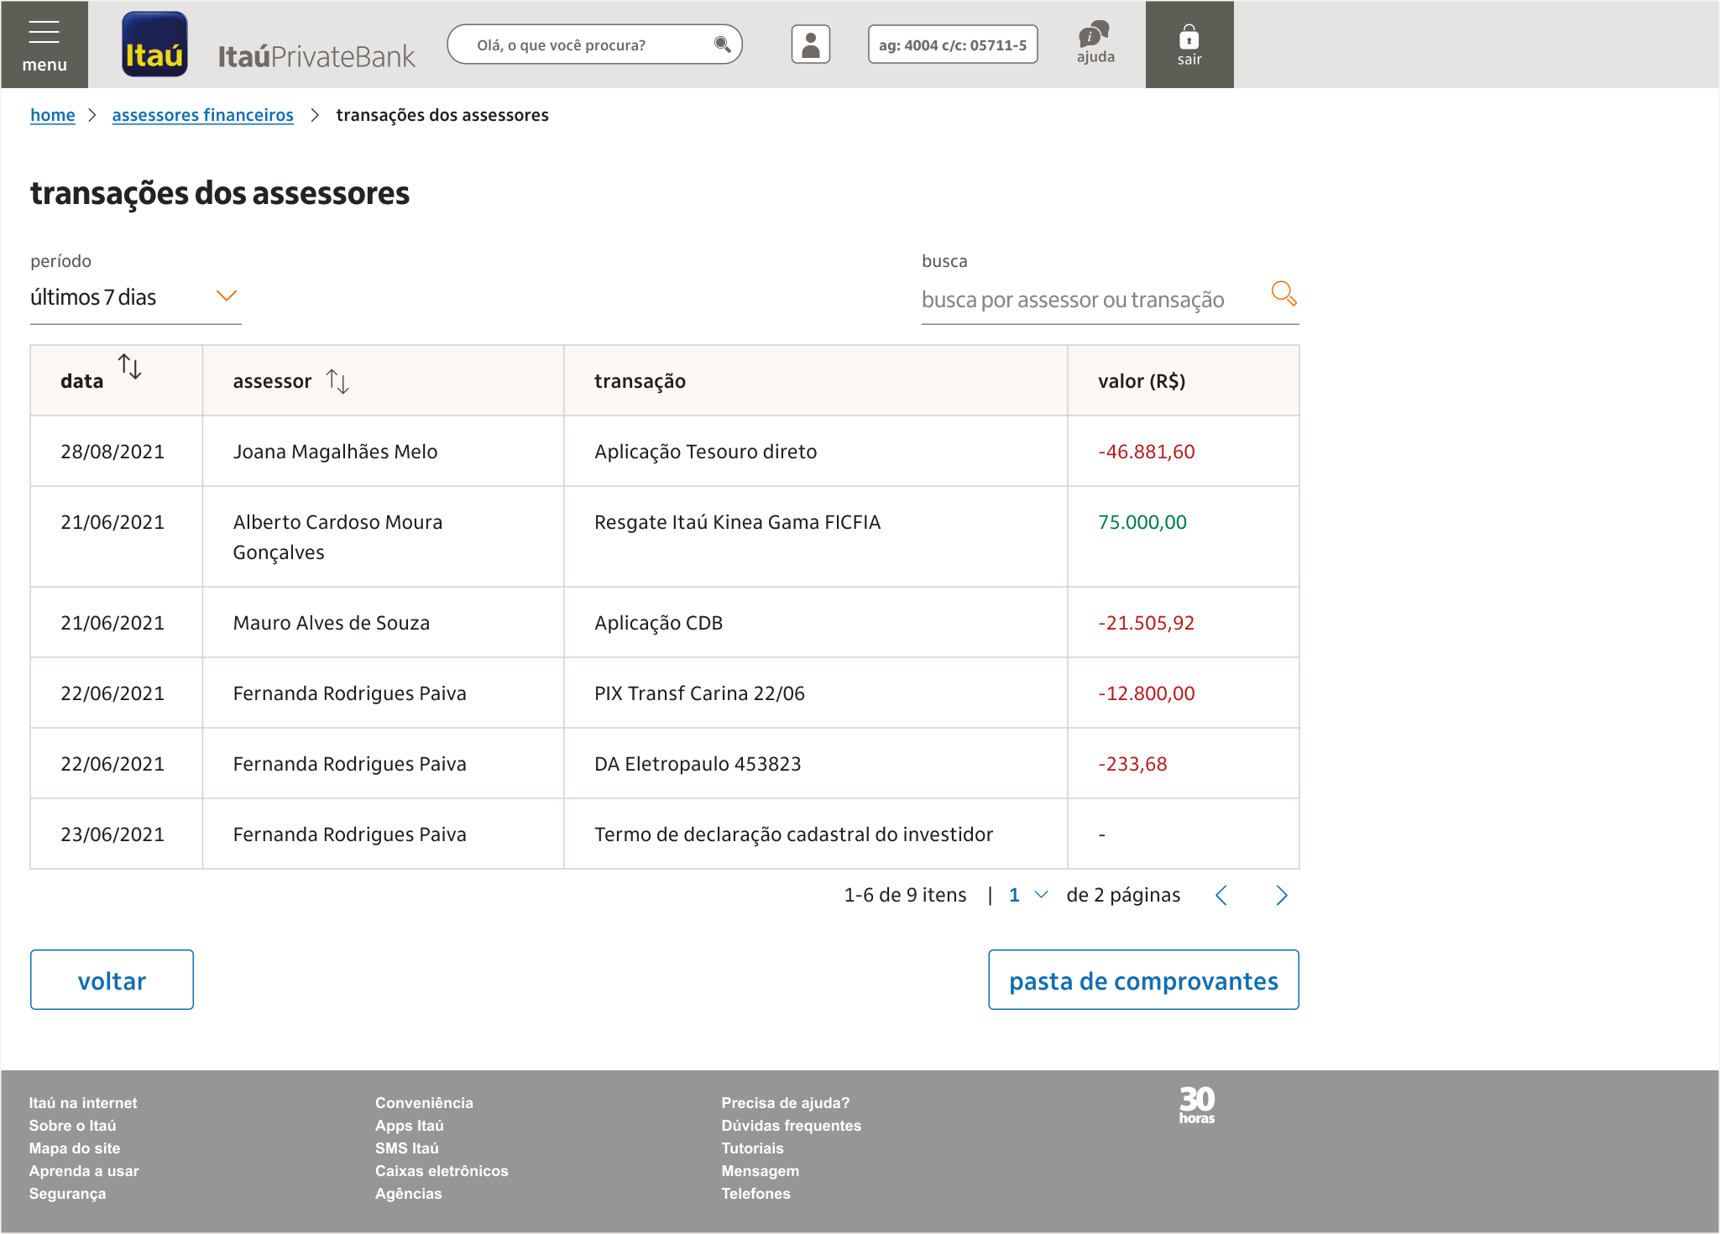Open Mapa do site footer link
Image resolution: width=1720 pixels, height=1234 pixels.
[74, 1148]
